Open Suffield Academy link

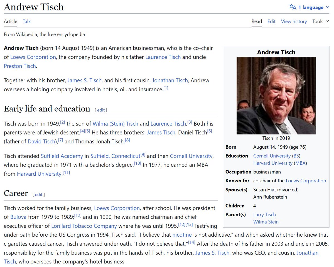point(62,156)
